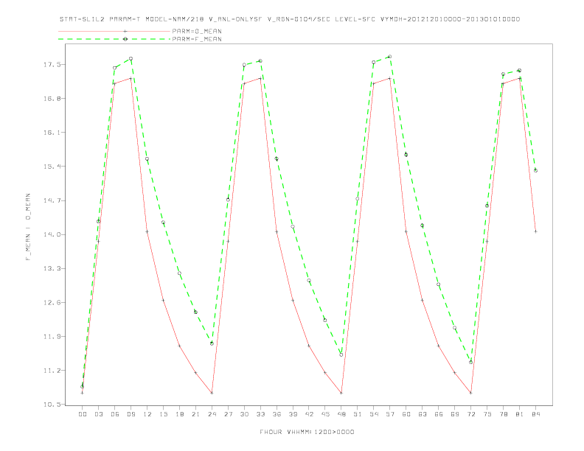Image resolution: width=584 pixels, height=451 pixels.
Task: Click the 81 forecast hour tick label
Action: 520,414
